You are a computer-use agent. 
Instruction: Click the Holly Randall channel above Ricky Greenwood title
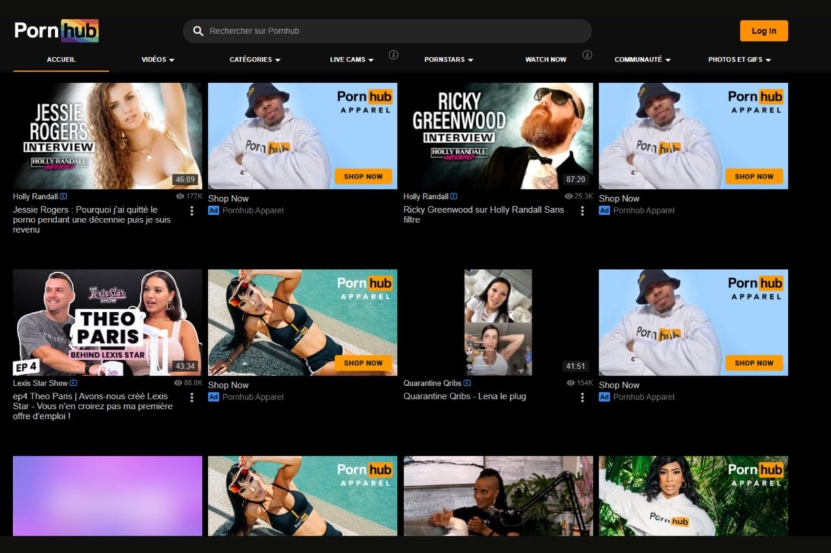tap(426, 196)
